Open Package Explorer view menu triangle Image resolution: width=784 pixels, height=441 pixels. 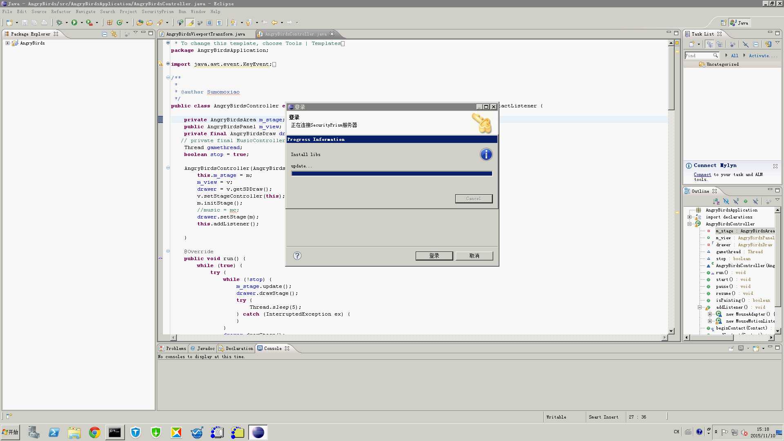[136, 33]
